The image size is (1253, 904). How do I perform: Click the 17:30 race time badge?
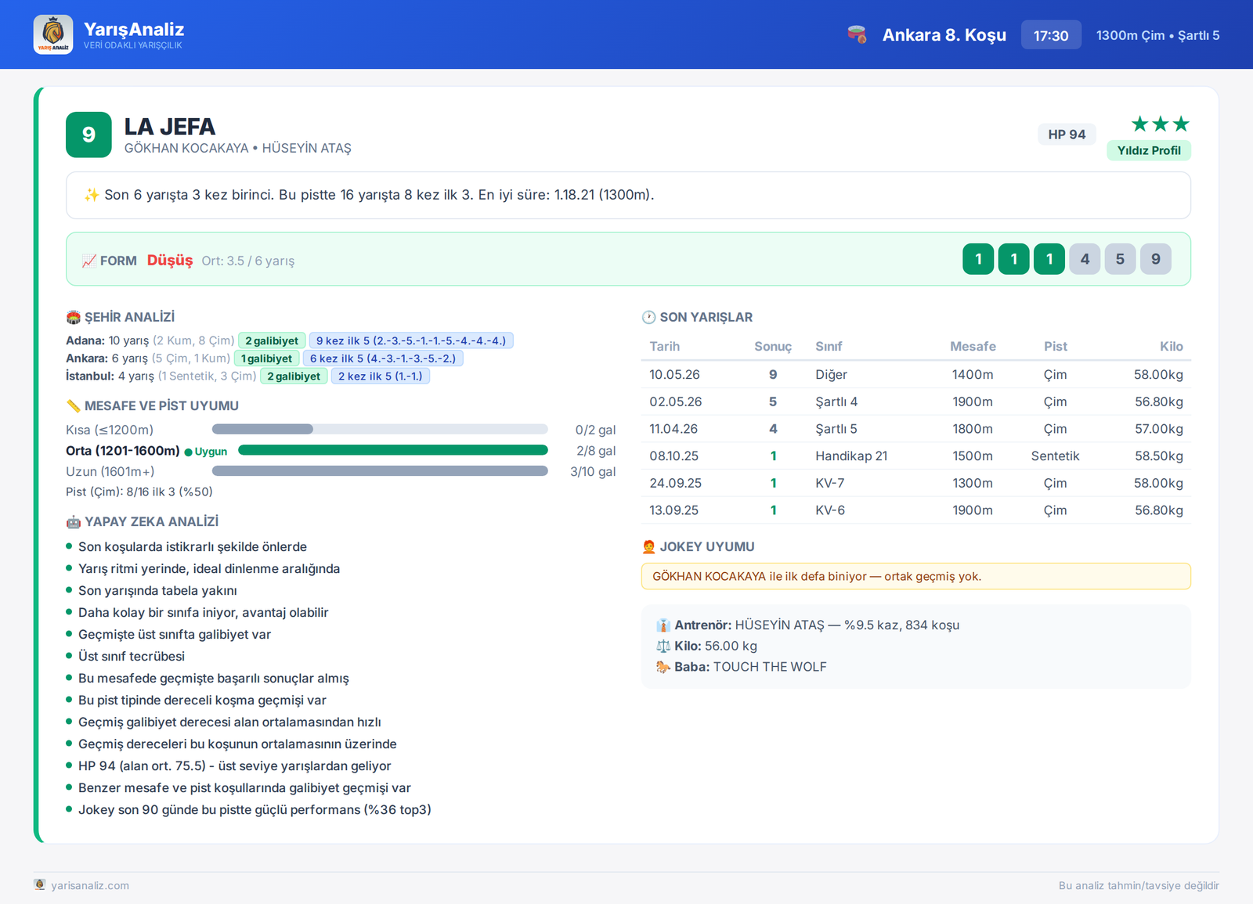[1051, 35]
